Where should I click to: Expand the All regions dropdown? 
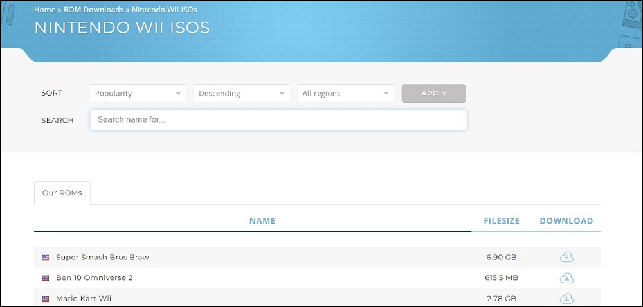[346, 93]
